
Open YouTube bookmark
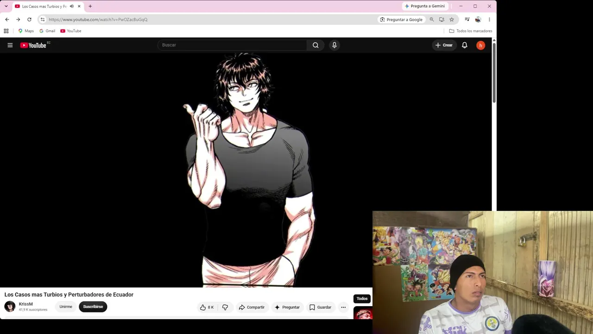pyautogui.click(x=71, y=31)
